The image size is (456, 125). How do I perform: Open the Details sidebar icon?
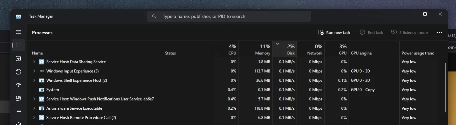click(x=18, y=112)
